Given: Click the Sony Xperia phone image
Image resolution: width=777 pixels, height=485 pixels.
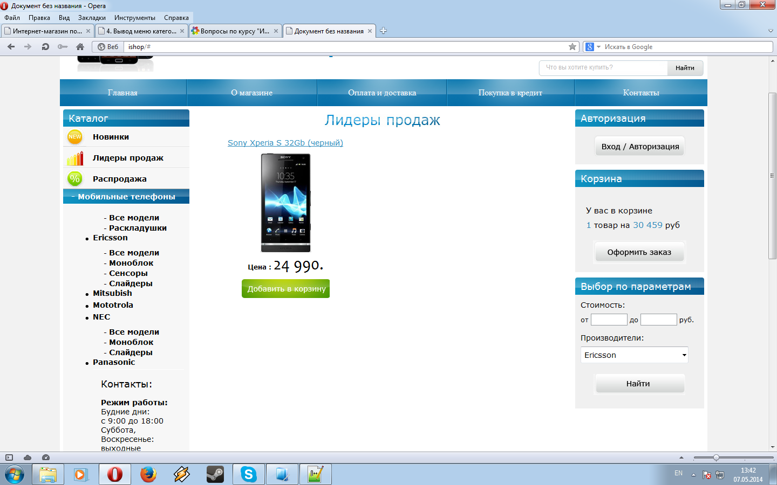Looking at the screenshot, I should [x=285, y=203].
